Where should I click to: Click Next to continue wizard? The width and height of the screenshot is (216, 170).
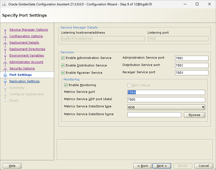162,166
